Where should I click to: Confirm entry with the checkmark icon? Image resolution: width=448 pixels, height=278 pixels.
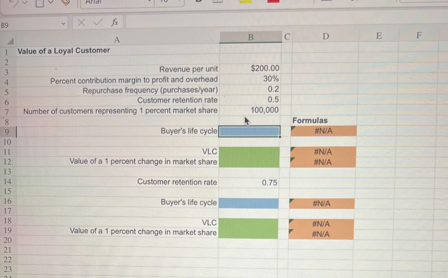[x=97, y=22]
